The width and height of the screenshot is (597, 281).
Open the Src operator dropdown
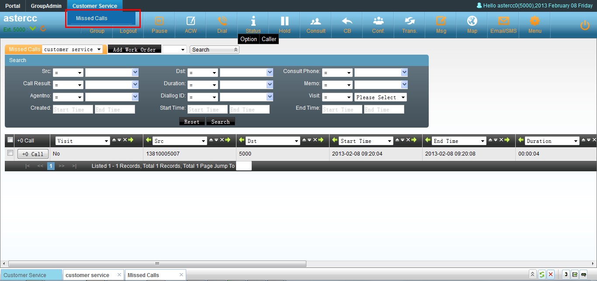(68, 73)
